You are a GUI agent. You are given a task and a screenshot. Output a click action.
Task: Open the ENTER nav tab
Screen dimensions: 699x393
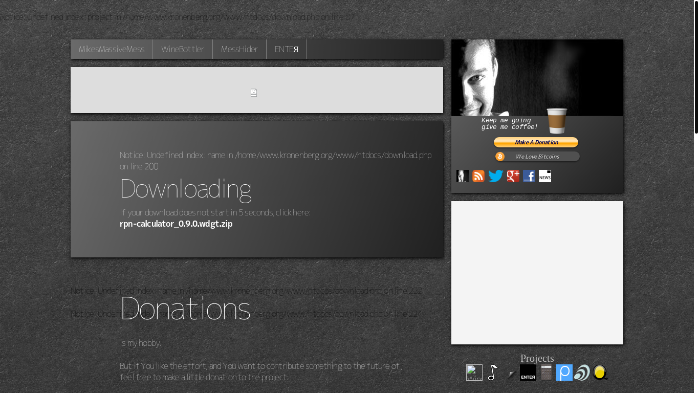click(287, 49)
